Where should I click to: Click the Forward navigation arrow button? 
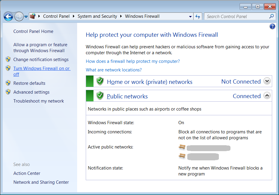click(19, 17)
